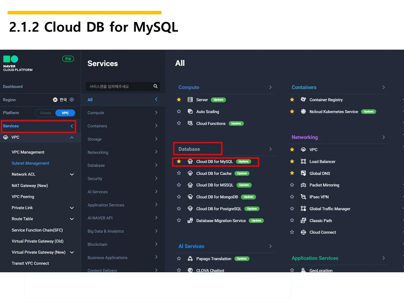Click the green badge beside the logo
Image resolution: width=404 pixels, height=303 pixels.
pyautogui.click(x=68, y=59)
